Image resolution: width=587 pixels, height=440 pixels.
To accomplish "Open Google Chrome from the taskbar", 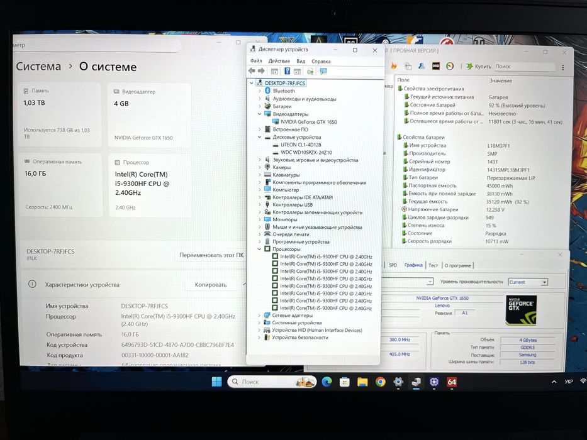I will click(381, 382).
